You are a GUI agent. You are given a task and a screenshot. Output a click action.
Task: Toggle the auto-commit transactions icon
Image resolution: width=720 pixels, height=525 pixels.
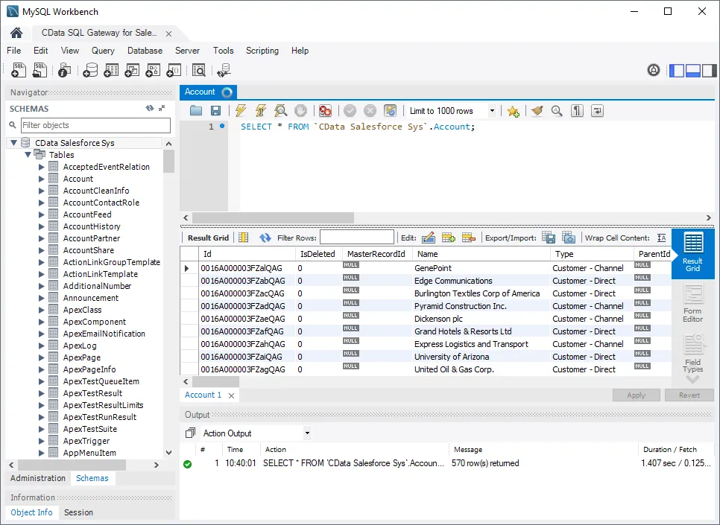click(389, 110)
